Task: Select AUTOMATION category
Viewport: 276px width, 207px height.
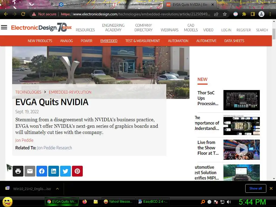Action: [178, 41]
